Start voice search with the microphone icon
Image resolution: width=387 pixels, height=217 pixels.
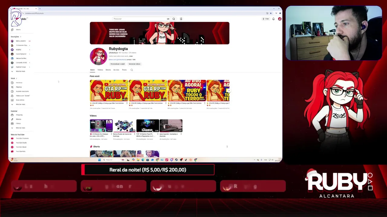pos(181,19)
